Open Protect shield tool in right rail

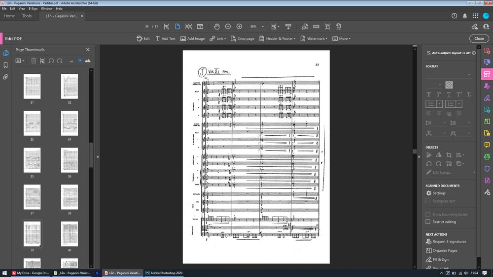[487, 169]
